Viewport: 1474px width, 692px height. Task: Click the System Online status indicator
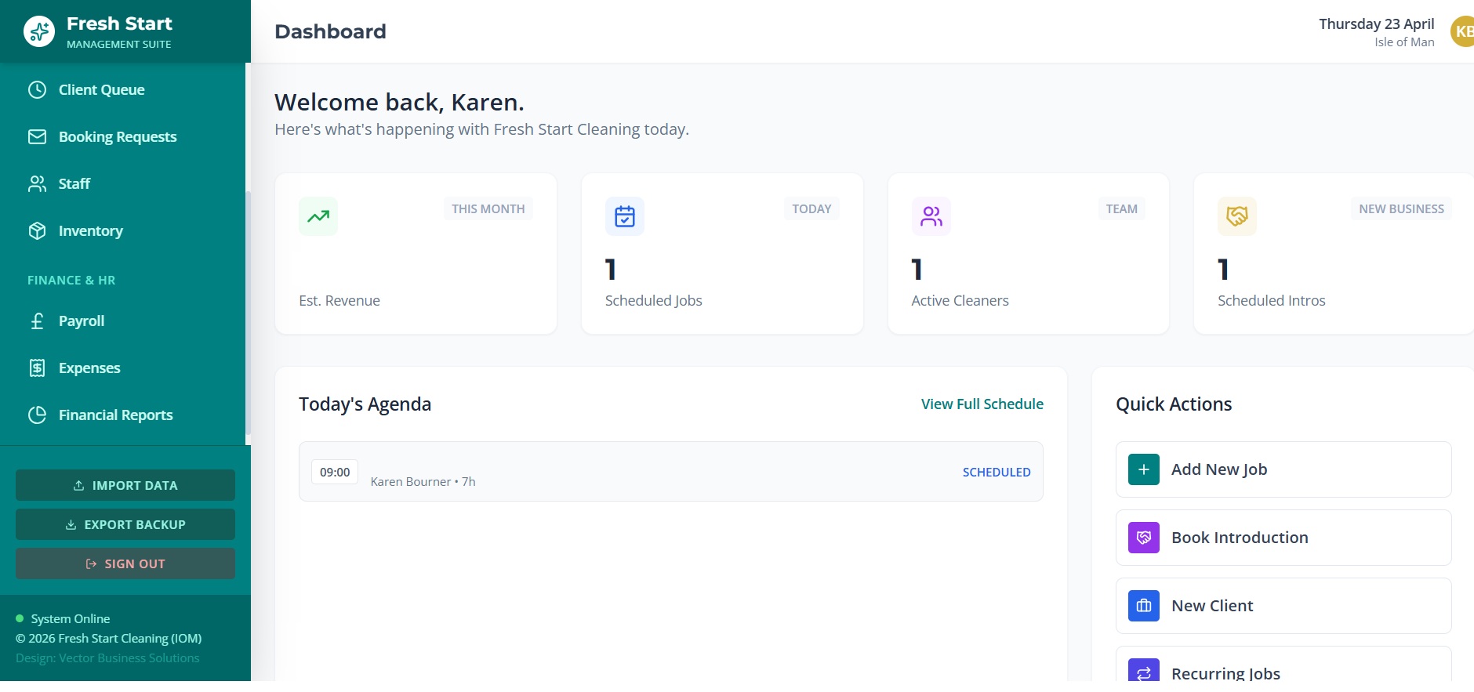pos(63,618)
